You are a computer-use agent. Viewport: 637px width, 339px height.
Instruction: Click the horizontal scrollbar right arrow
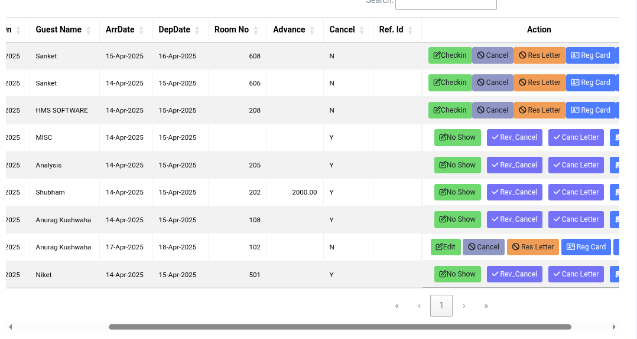pyautogui.click(x=614, y=327)
